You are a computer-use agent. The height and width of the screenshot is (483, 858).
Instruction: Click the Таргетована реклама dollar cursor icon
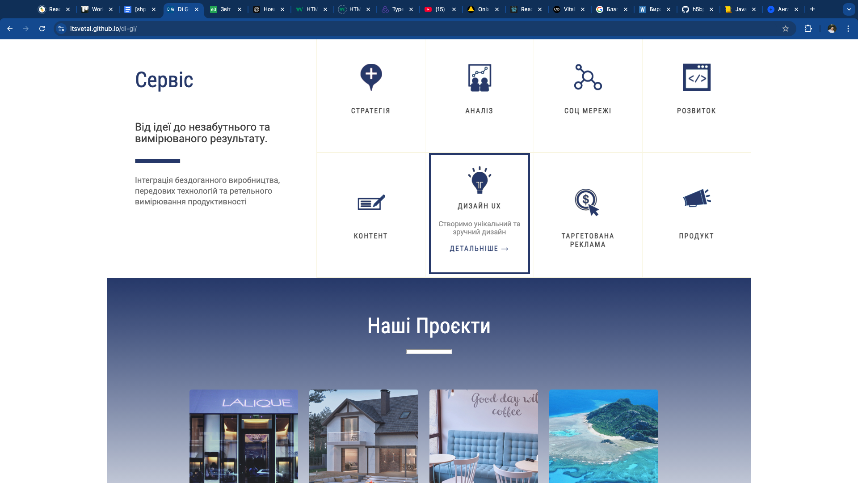click(x=587, y=202)
